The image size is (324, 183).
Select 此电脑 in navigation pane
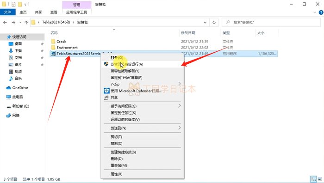point(18,97)
